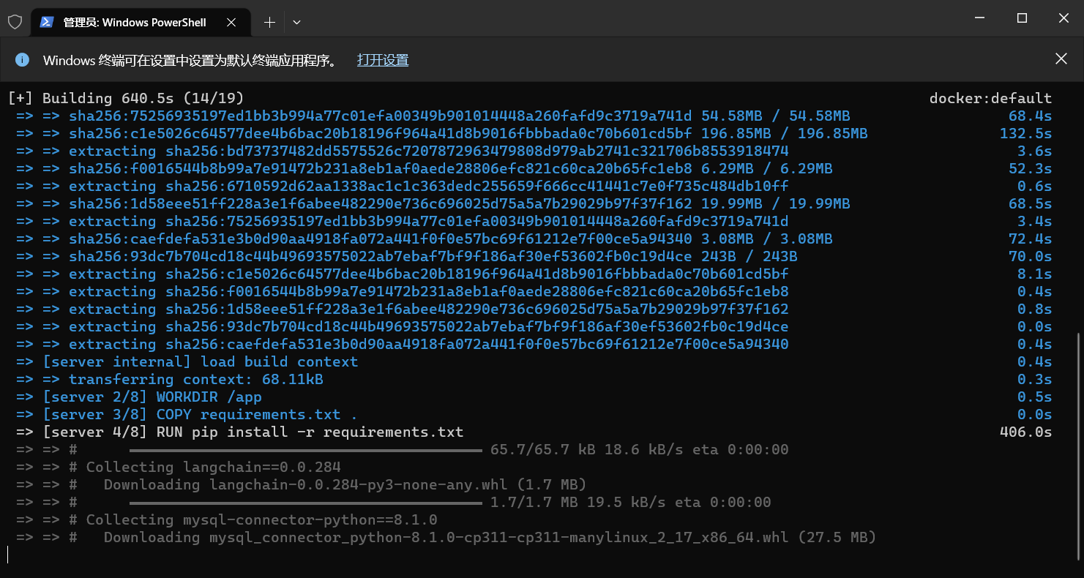
Task: Open the 打开设置 link
Action: point(382,60)
